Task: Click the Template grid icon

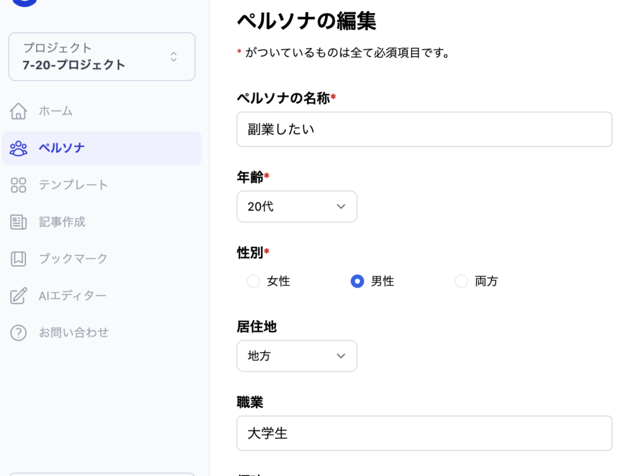Action: coord(19,185)
